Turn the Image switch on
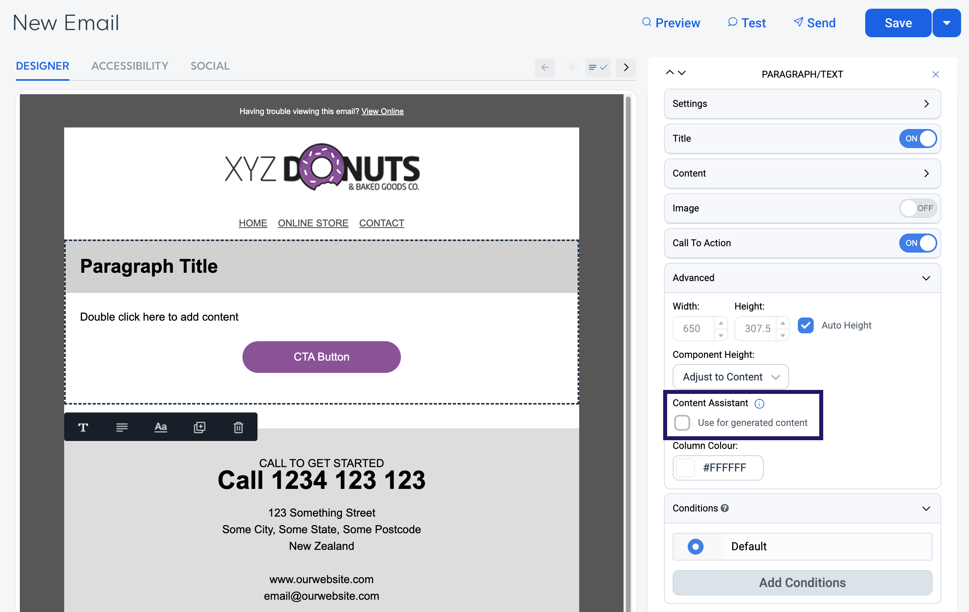Viewport: 969px width, 612px height. 918,208
